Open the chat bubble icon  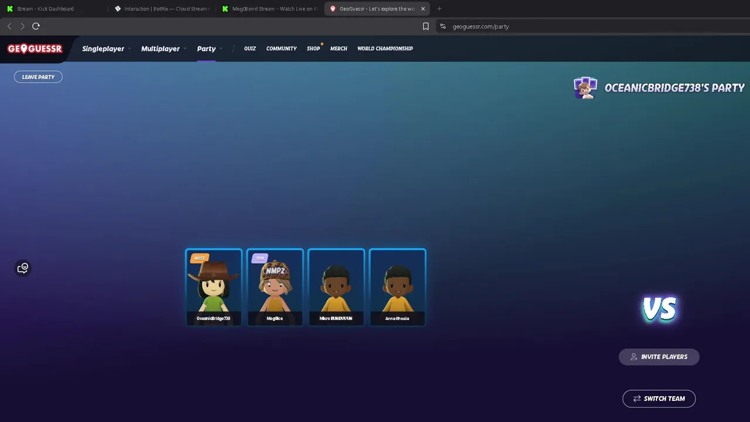(23, 268)
